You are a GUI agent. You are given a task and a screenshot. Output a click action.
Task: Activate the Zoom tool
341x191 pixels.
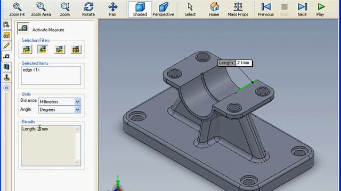coord(65,10)
